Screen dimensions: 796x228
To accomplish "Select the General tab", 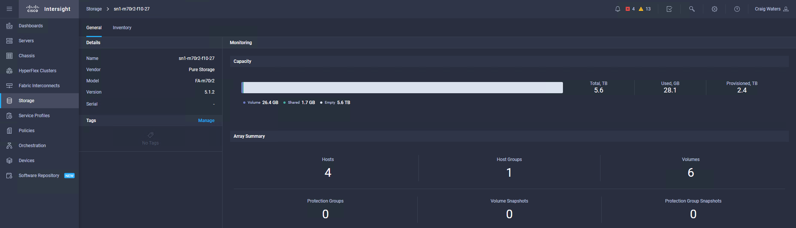I will (94, 28).
